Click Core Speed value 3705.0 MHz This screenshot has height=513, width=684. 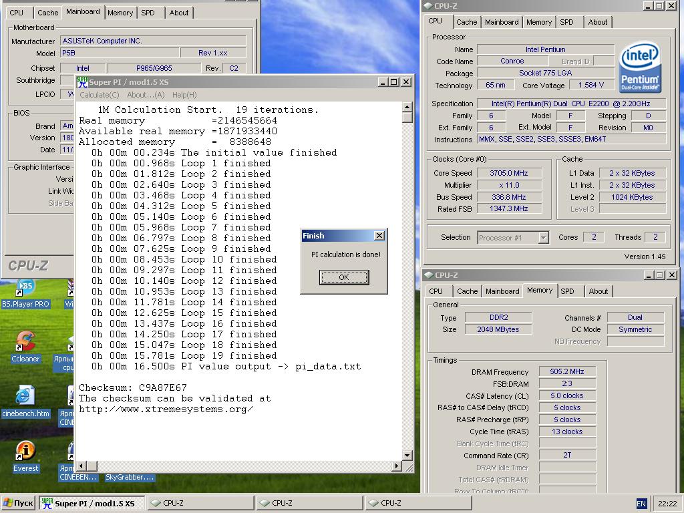point(509,173)
